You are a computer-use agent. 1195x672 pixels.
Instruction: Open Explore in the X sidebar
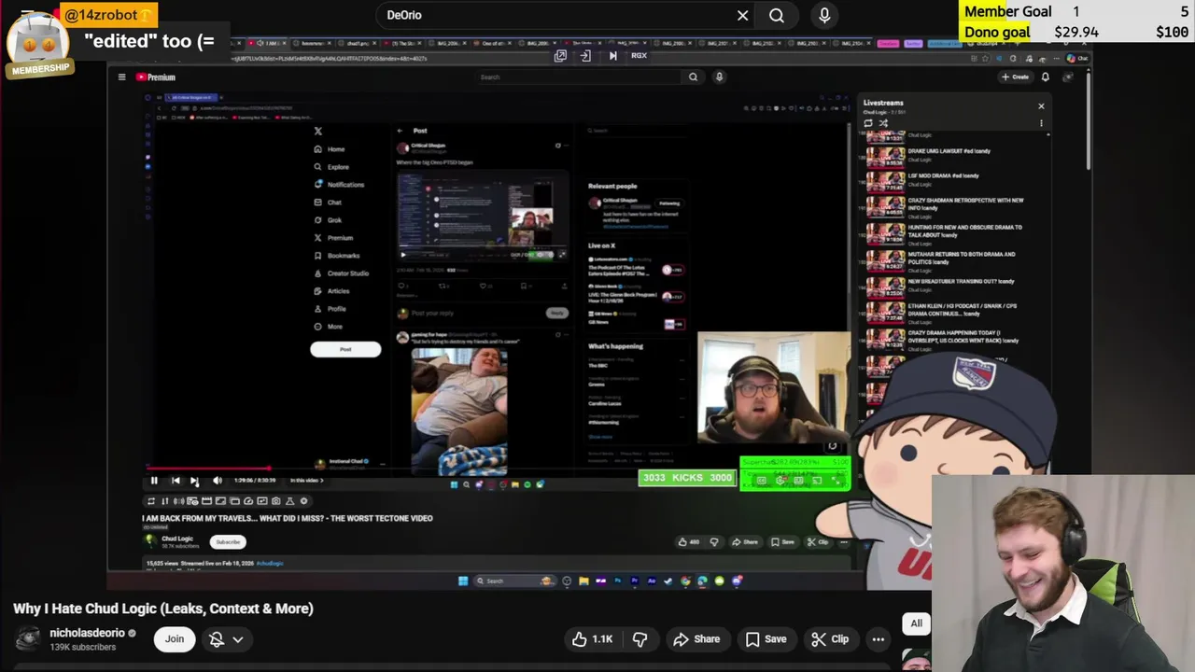(x=331, y=167)
